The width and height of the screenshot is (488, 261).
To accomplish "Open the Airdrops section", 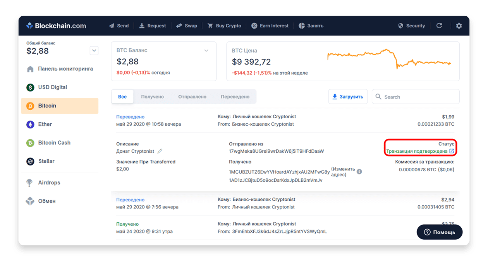I will tap(60, 183).
